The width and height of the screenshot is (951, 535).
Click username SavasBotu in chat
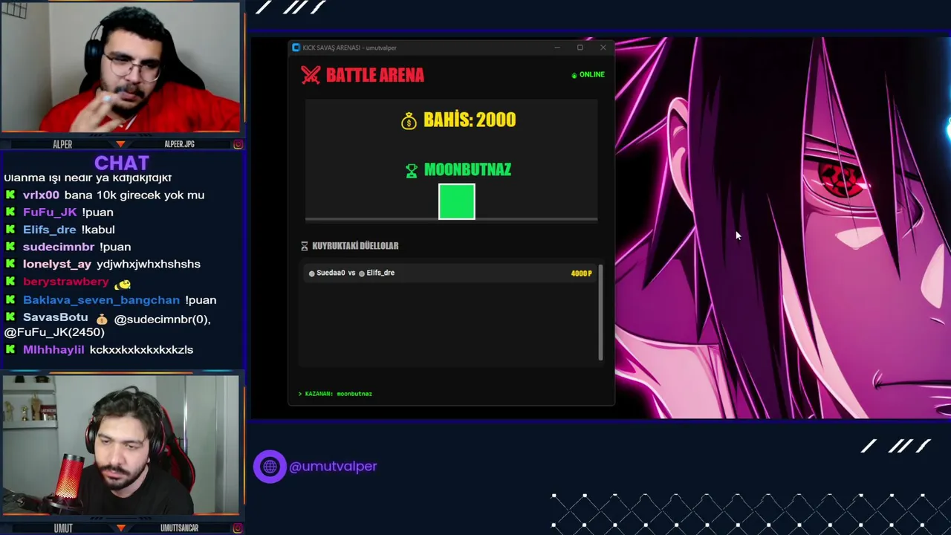pos(56,317)
